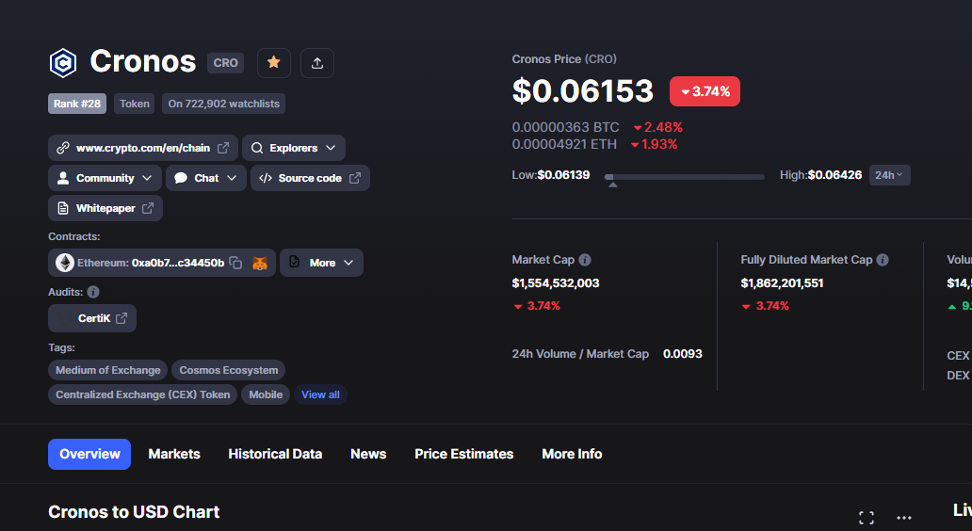
Task: Click the Centralized Exchange (CEX) Token tag
Action: click(142, 394)
